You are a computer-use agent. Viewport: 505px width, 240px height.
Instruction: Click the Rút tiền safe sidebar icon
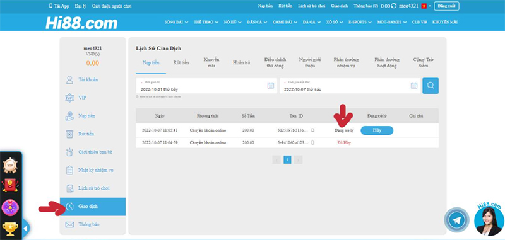coord(69,134)
